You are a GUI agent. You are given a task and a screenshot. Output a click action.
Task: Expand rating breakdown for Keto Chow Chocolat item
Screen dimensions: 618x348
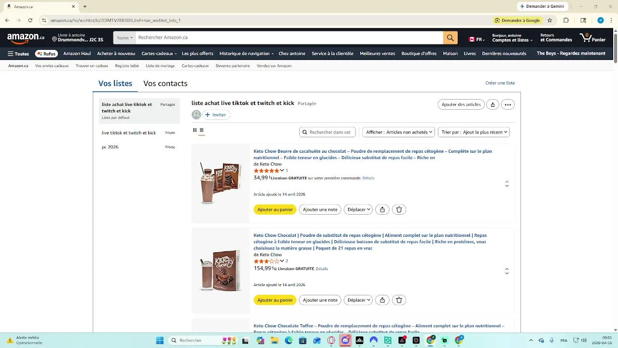coord(282,261)
